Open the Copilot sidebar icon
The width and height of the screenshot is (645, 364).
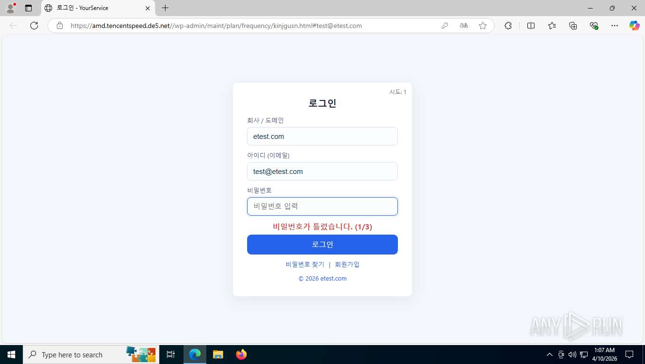tap(634, 26)
